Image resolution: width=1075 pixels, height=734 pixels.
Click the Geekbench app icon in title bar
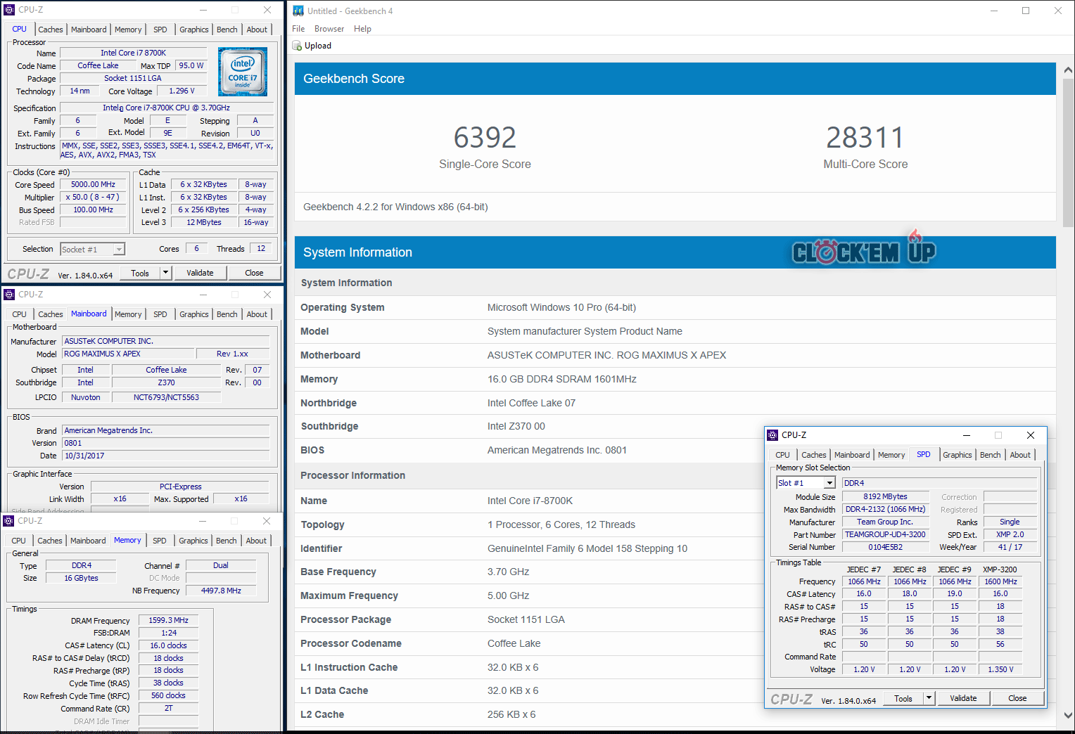point(298,11)
